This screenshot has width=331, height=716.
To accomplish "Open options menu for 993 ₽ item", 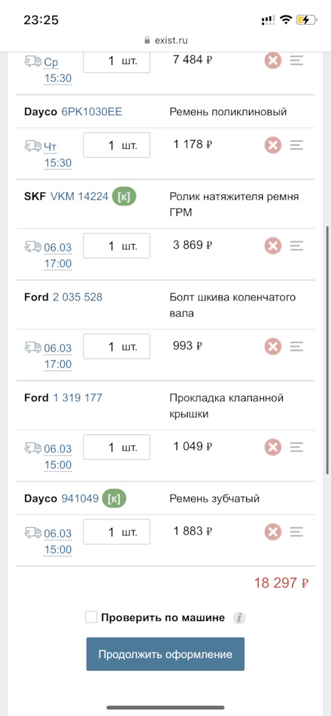I will tap(297, 347).
